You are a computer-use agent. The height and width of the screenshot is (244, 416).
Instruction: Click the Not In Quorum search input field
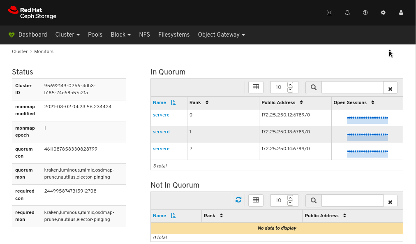[352, 200]
